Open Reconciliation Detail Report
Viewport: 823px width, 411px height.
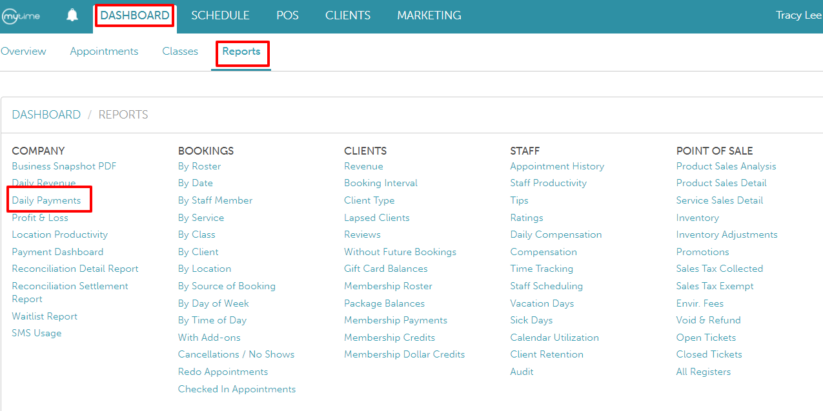click(76, 269)
